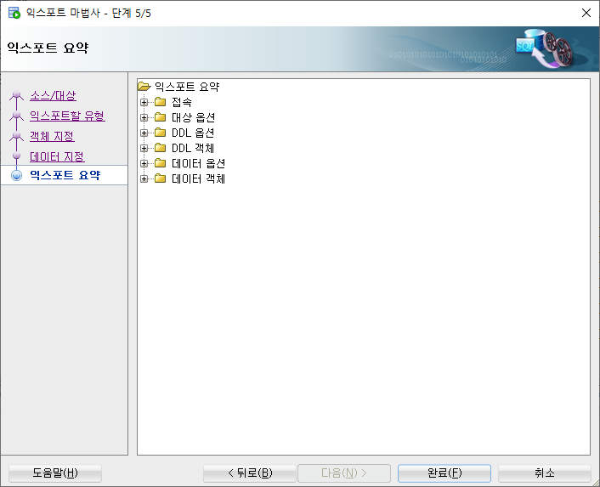600x487 pixels.
Task: Expand the 대상 옵션 tree node
Action: (144, 117)
